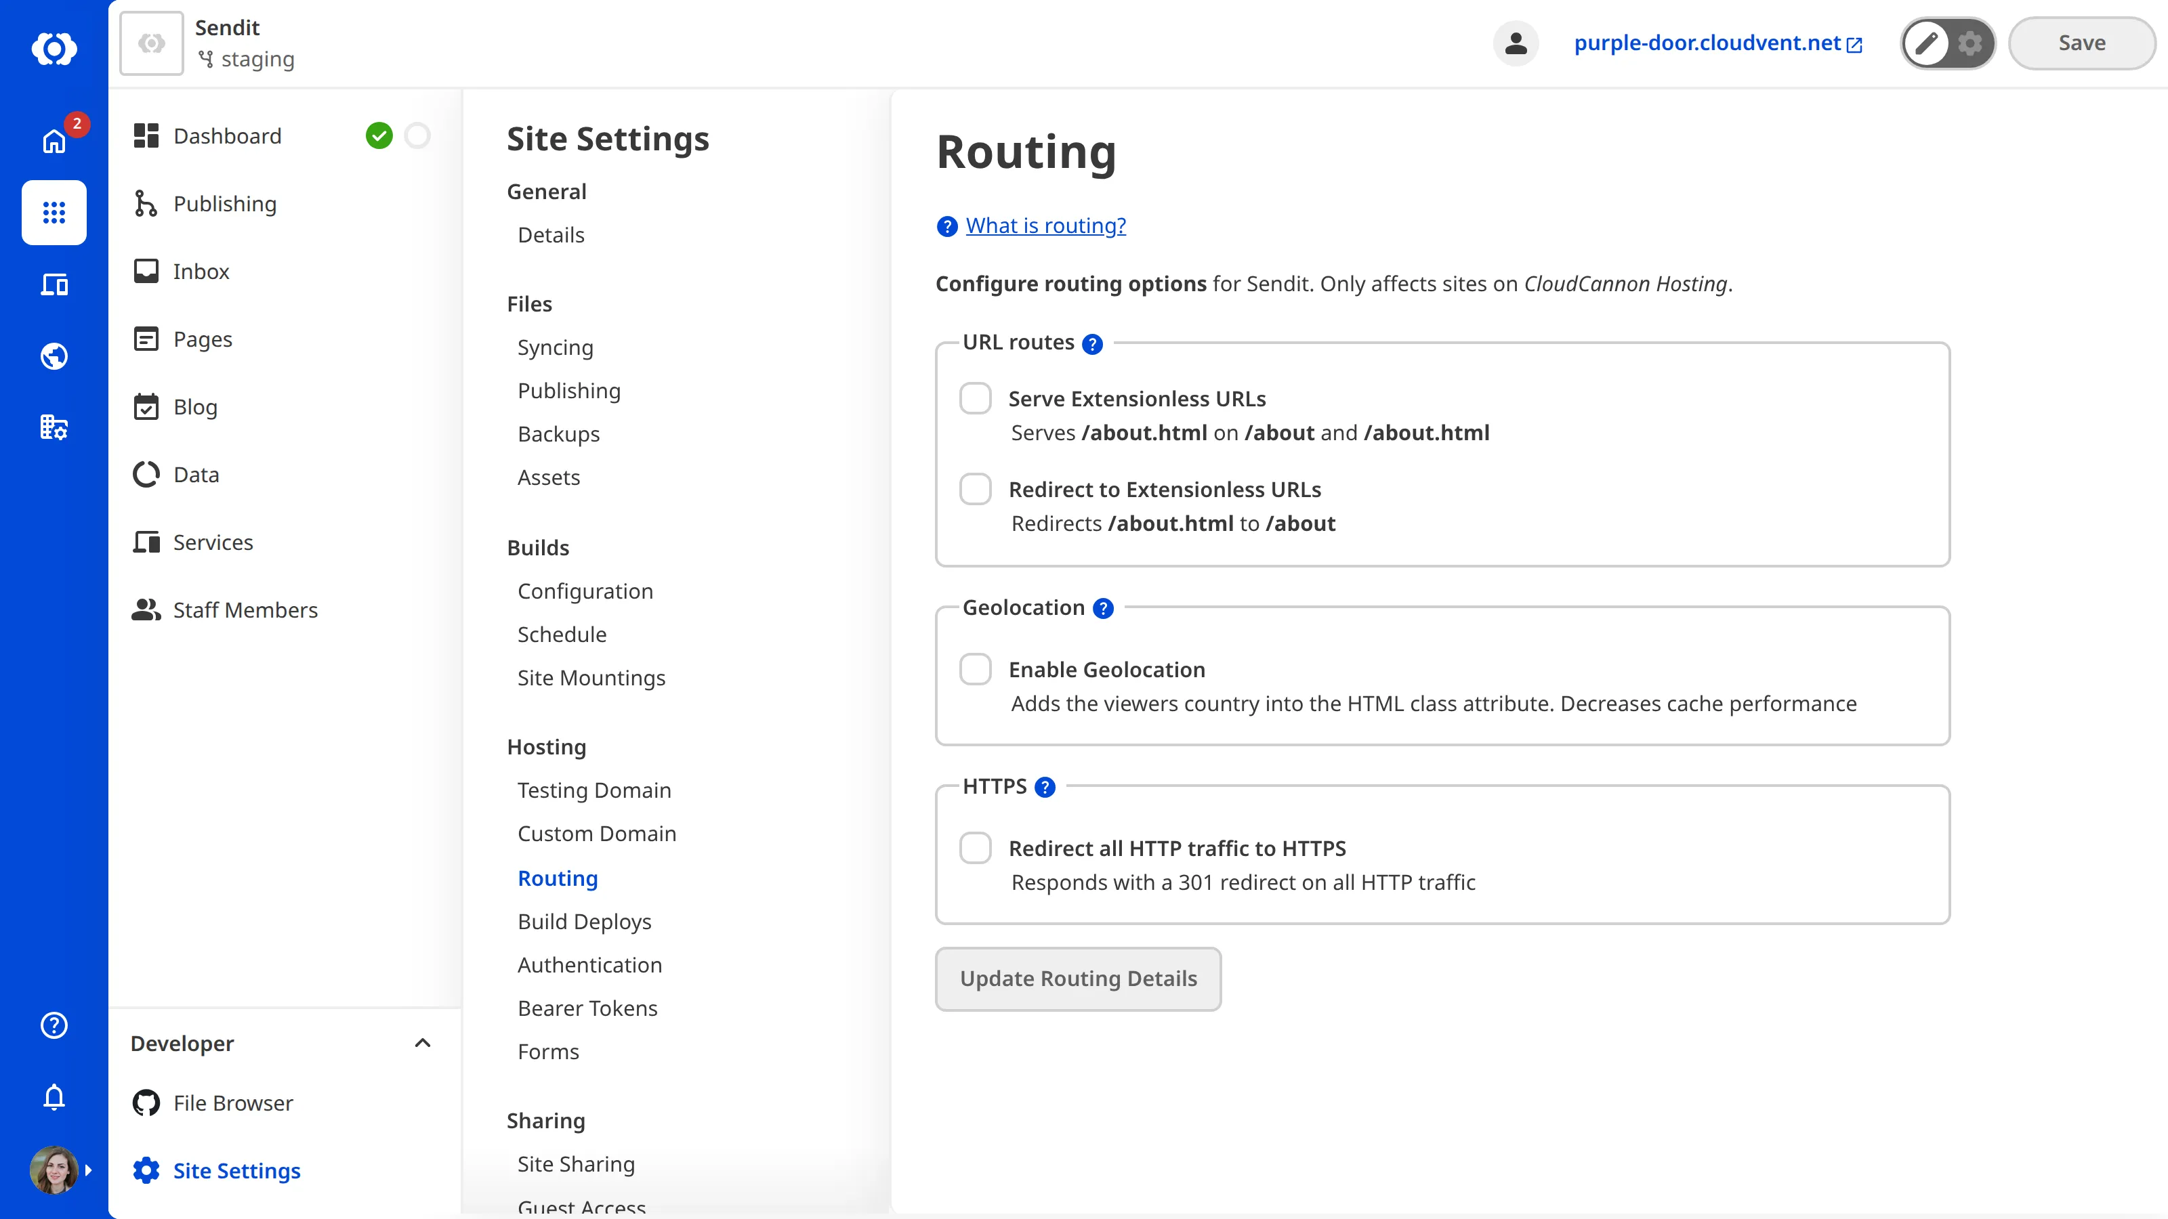Check the Enable Geolocation box
Viewport: 2168px width, 1219px height.
976,670
